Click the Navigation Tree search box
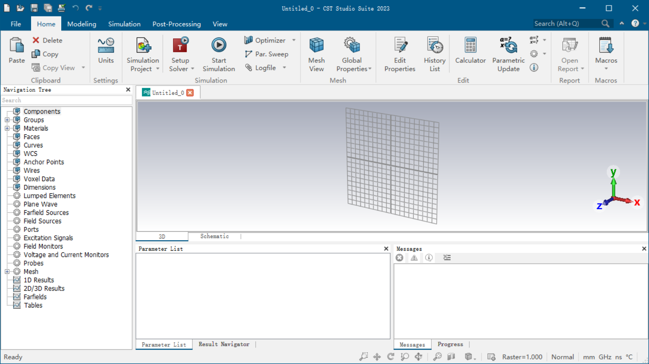 66,100
